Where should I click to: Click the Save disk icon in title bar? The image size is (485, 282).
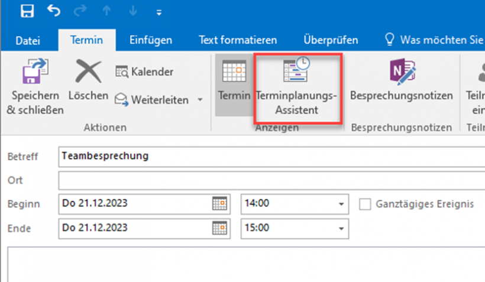pos(27,11)
